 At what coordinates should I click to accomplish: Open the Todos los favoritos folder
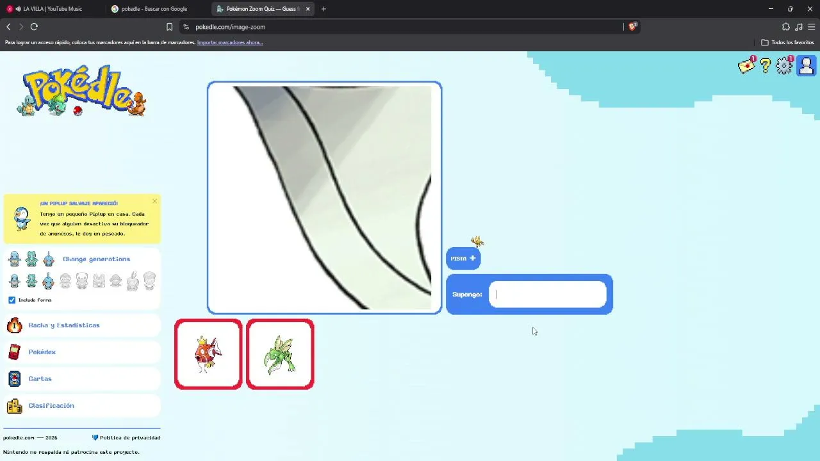pyautogui.click(x=787, y=43)
